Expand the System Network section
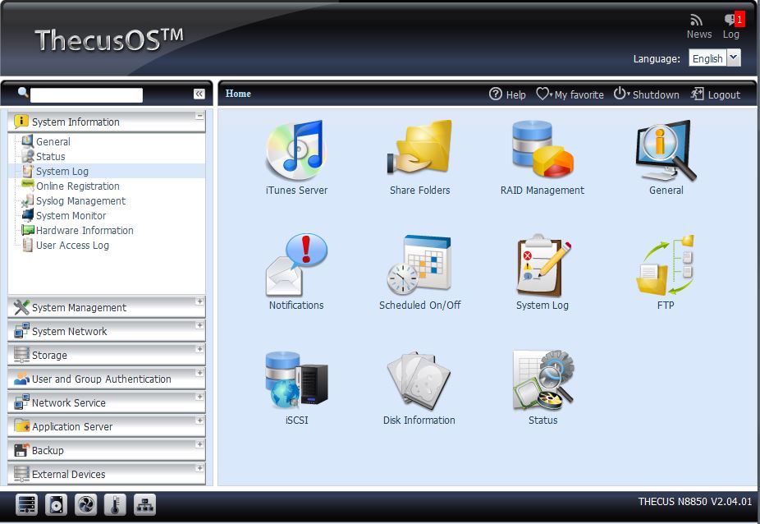 199,325
